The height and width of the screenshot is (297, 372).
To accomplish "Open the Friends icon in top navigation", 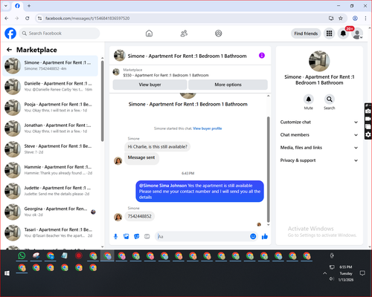I will (x=184, y=33).
